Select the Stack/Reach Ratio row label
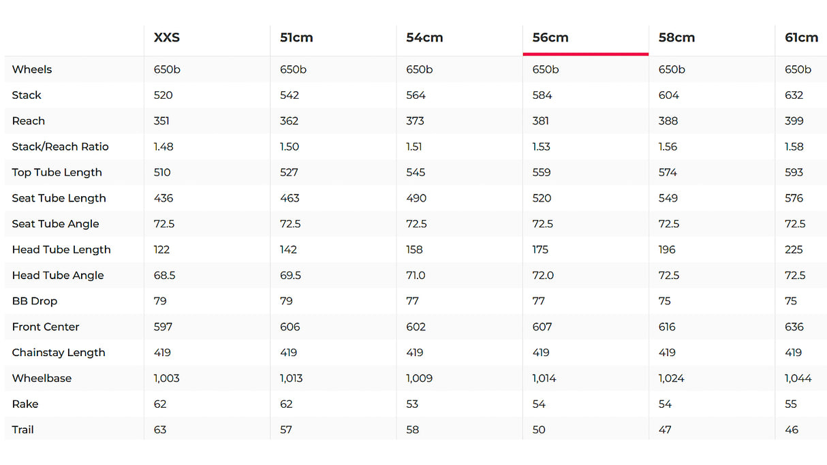 pyautogui.click(x=60, y=146)
